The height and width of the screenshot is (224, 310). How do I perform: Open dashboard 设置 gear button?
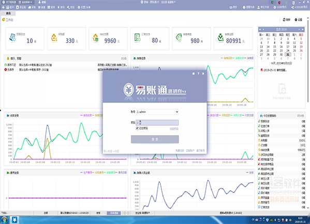pyautogui.click(x=299, y=20)
